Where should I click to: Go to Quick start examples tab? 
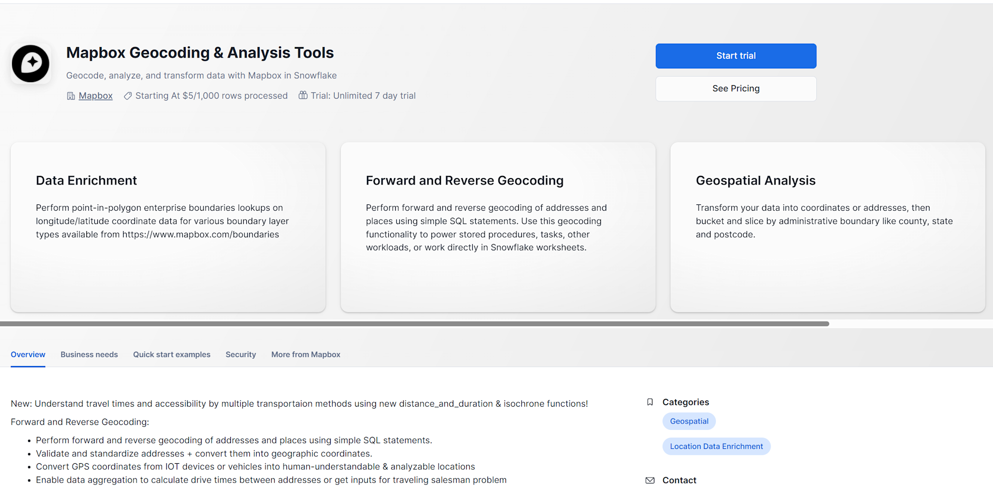pos(172,355)
